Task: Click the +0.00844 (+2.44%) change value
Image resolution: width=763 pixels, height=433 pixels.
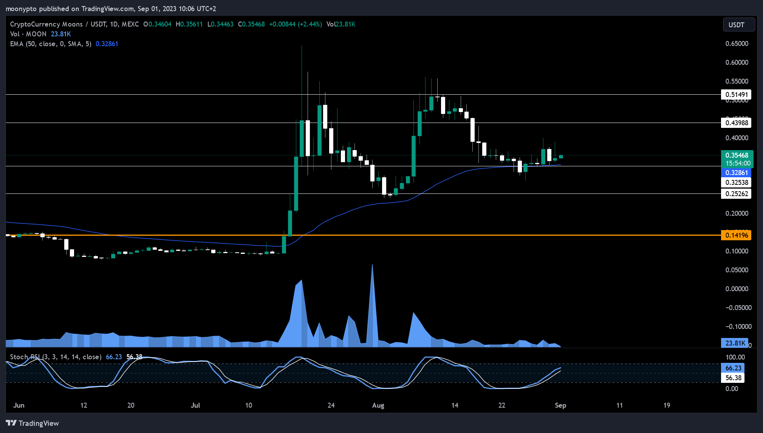Action: pos(296,24)
